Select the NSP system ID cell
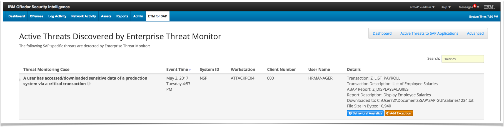 pos(203,78)
